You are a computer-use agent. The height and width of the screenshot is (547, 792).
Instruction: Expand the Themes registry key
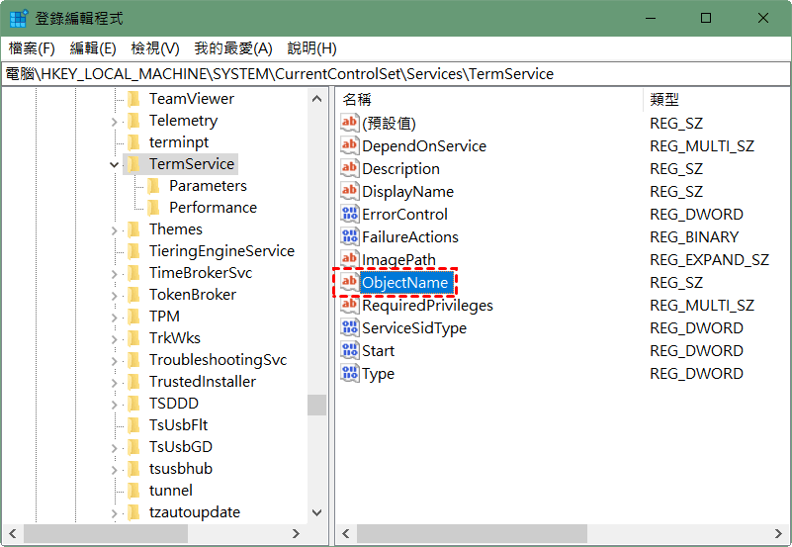115,229
